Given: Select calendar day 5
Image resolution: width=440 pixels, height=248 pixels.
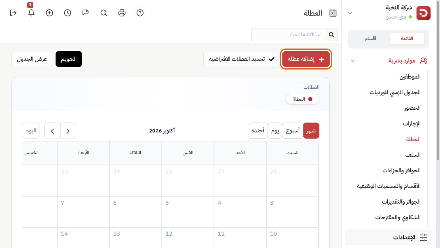Looking at the screenshot, I should tap(188, 211).
